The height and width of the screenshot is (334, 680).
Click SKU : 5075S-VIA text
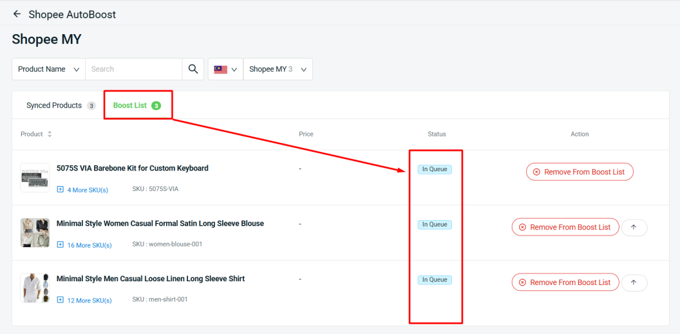click(x=155, y=189)
